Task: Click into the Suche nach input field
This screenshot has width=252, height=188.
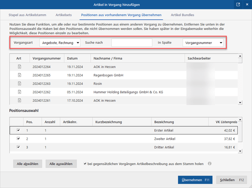Action: 132,43
